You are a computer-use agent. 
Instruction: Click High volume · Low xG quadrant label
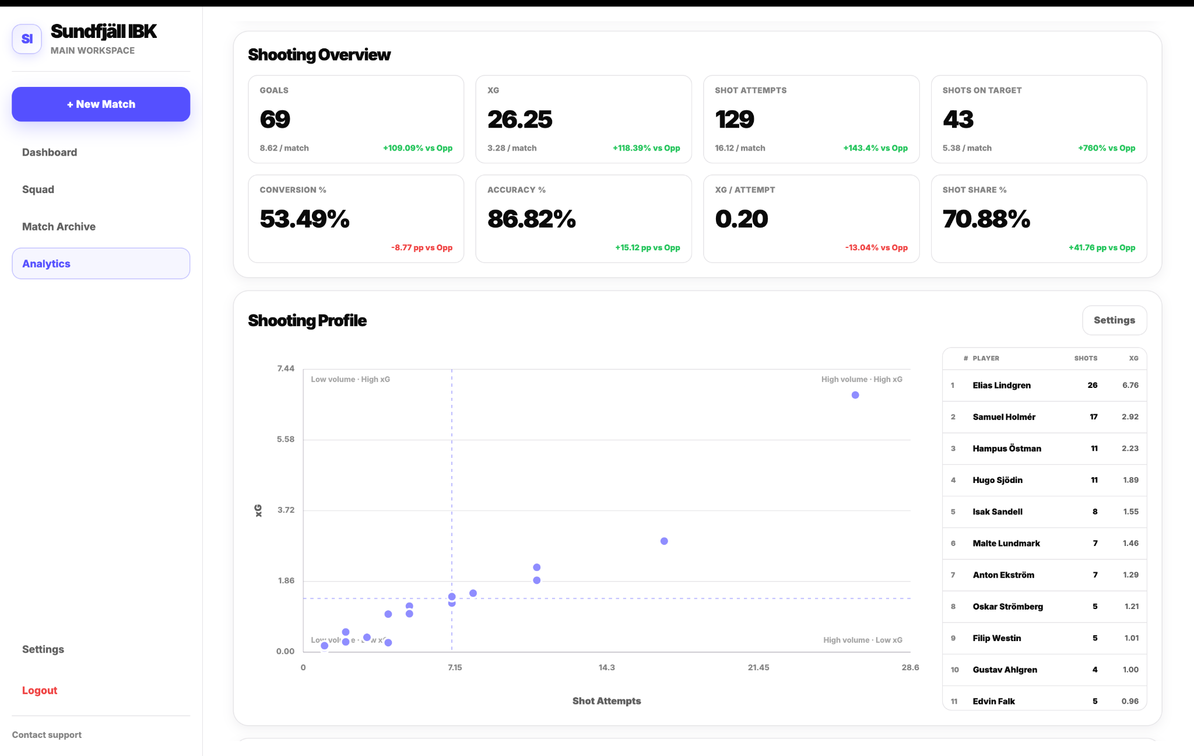coord(863,640)
